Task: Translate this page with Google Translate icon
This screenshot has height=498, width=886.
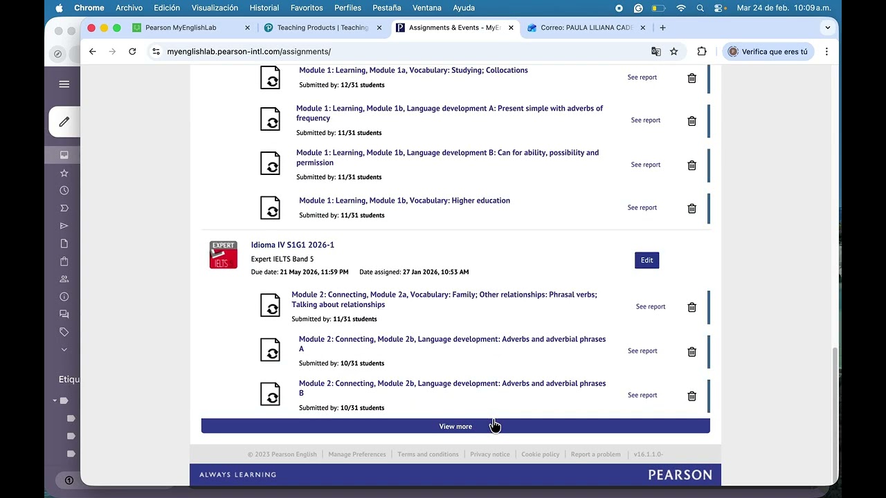Action: click(656, 51)
